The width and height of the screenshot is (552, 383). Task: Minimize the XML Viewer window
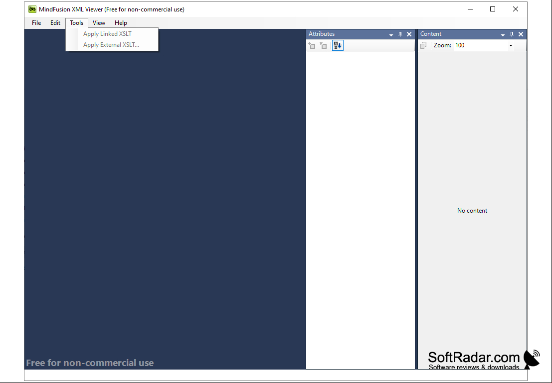[x=470, y=9]
